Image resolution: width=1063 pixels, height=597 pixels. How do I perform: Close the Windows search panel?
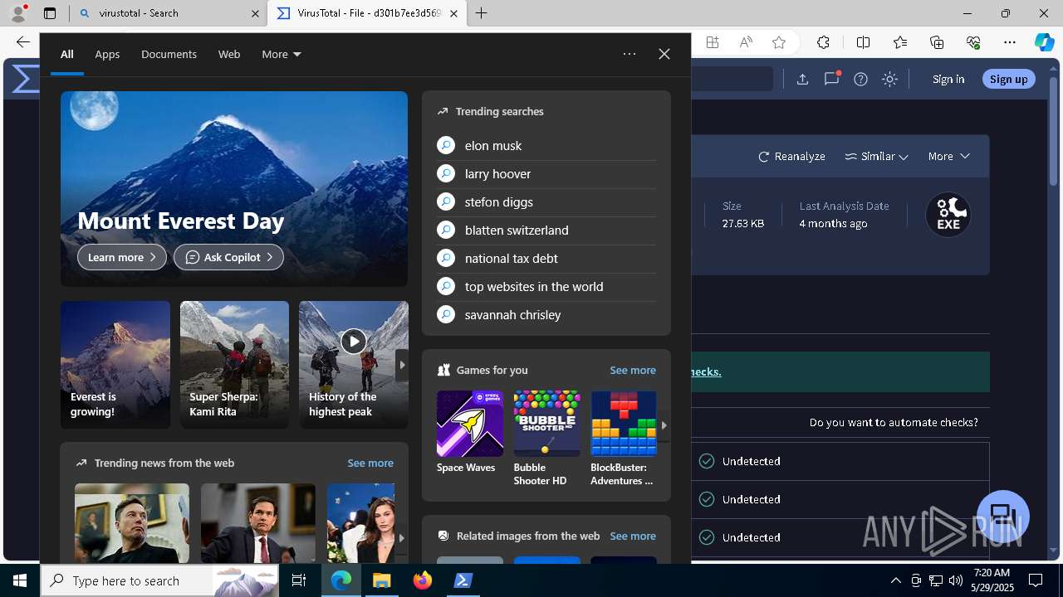pos(664,54)
